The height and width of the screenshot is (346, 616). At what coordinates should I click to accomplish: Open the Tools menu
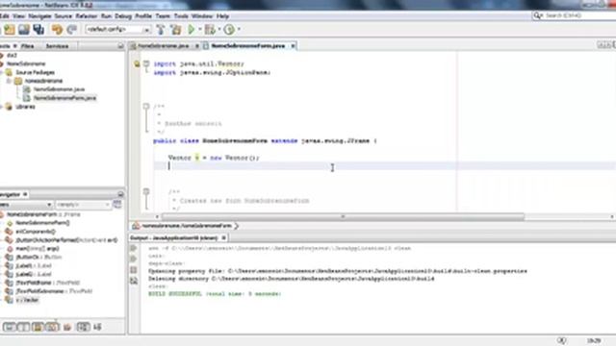coord(181,16)
